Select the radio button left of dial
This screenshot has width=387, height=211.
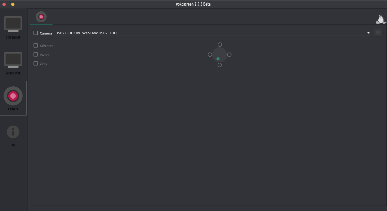pyautogui.click(x=210, y=55)
